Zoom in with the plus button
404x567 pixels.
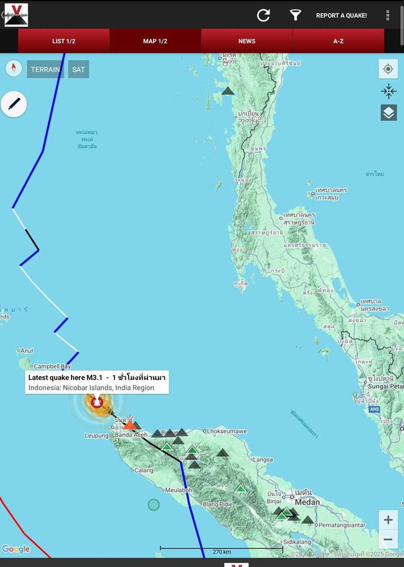pos(388,520)
